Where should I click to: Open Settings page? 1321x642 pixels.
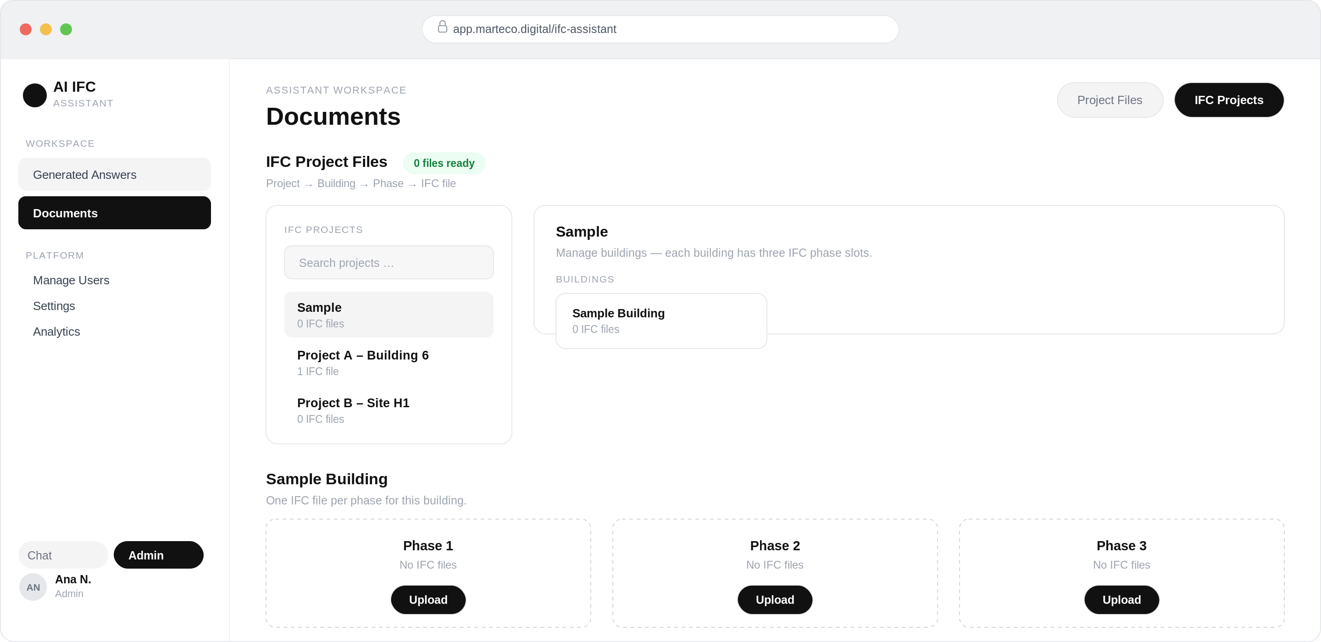point(54,305)
